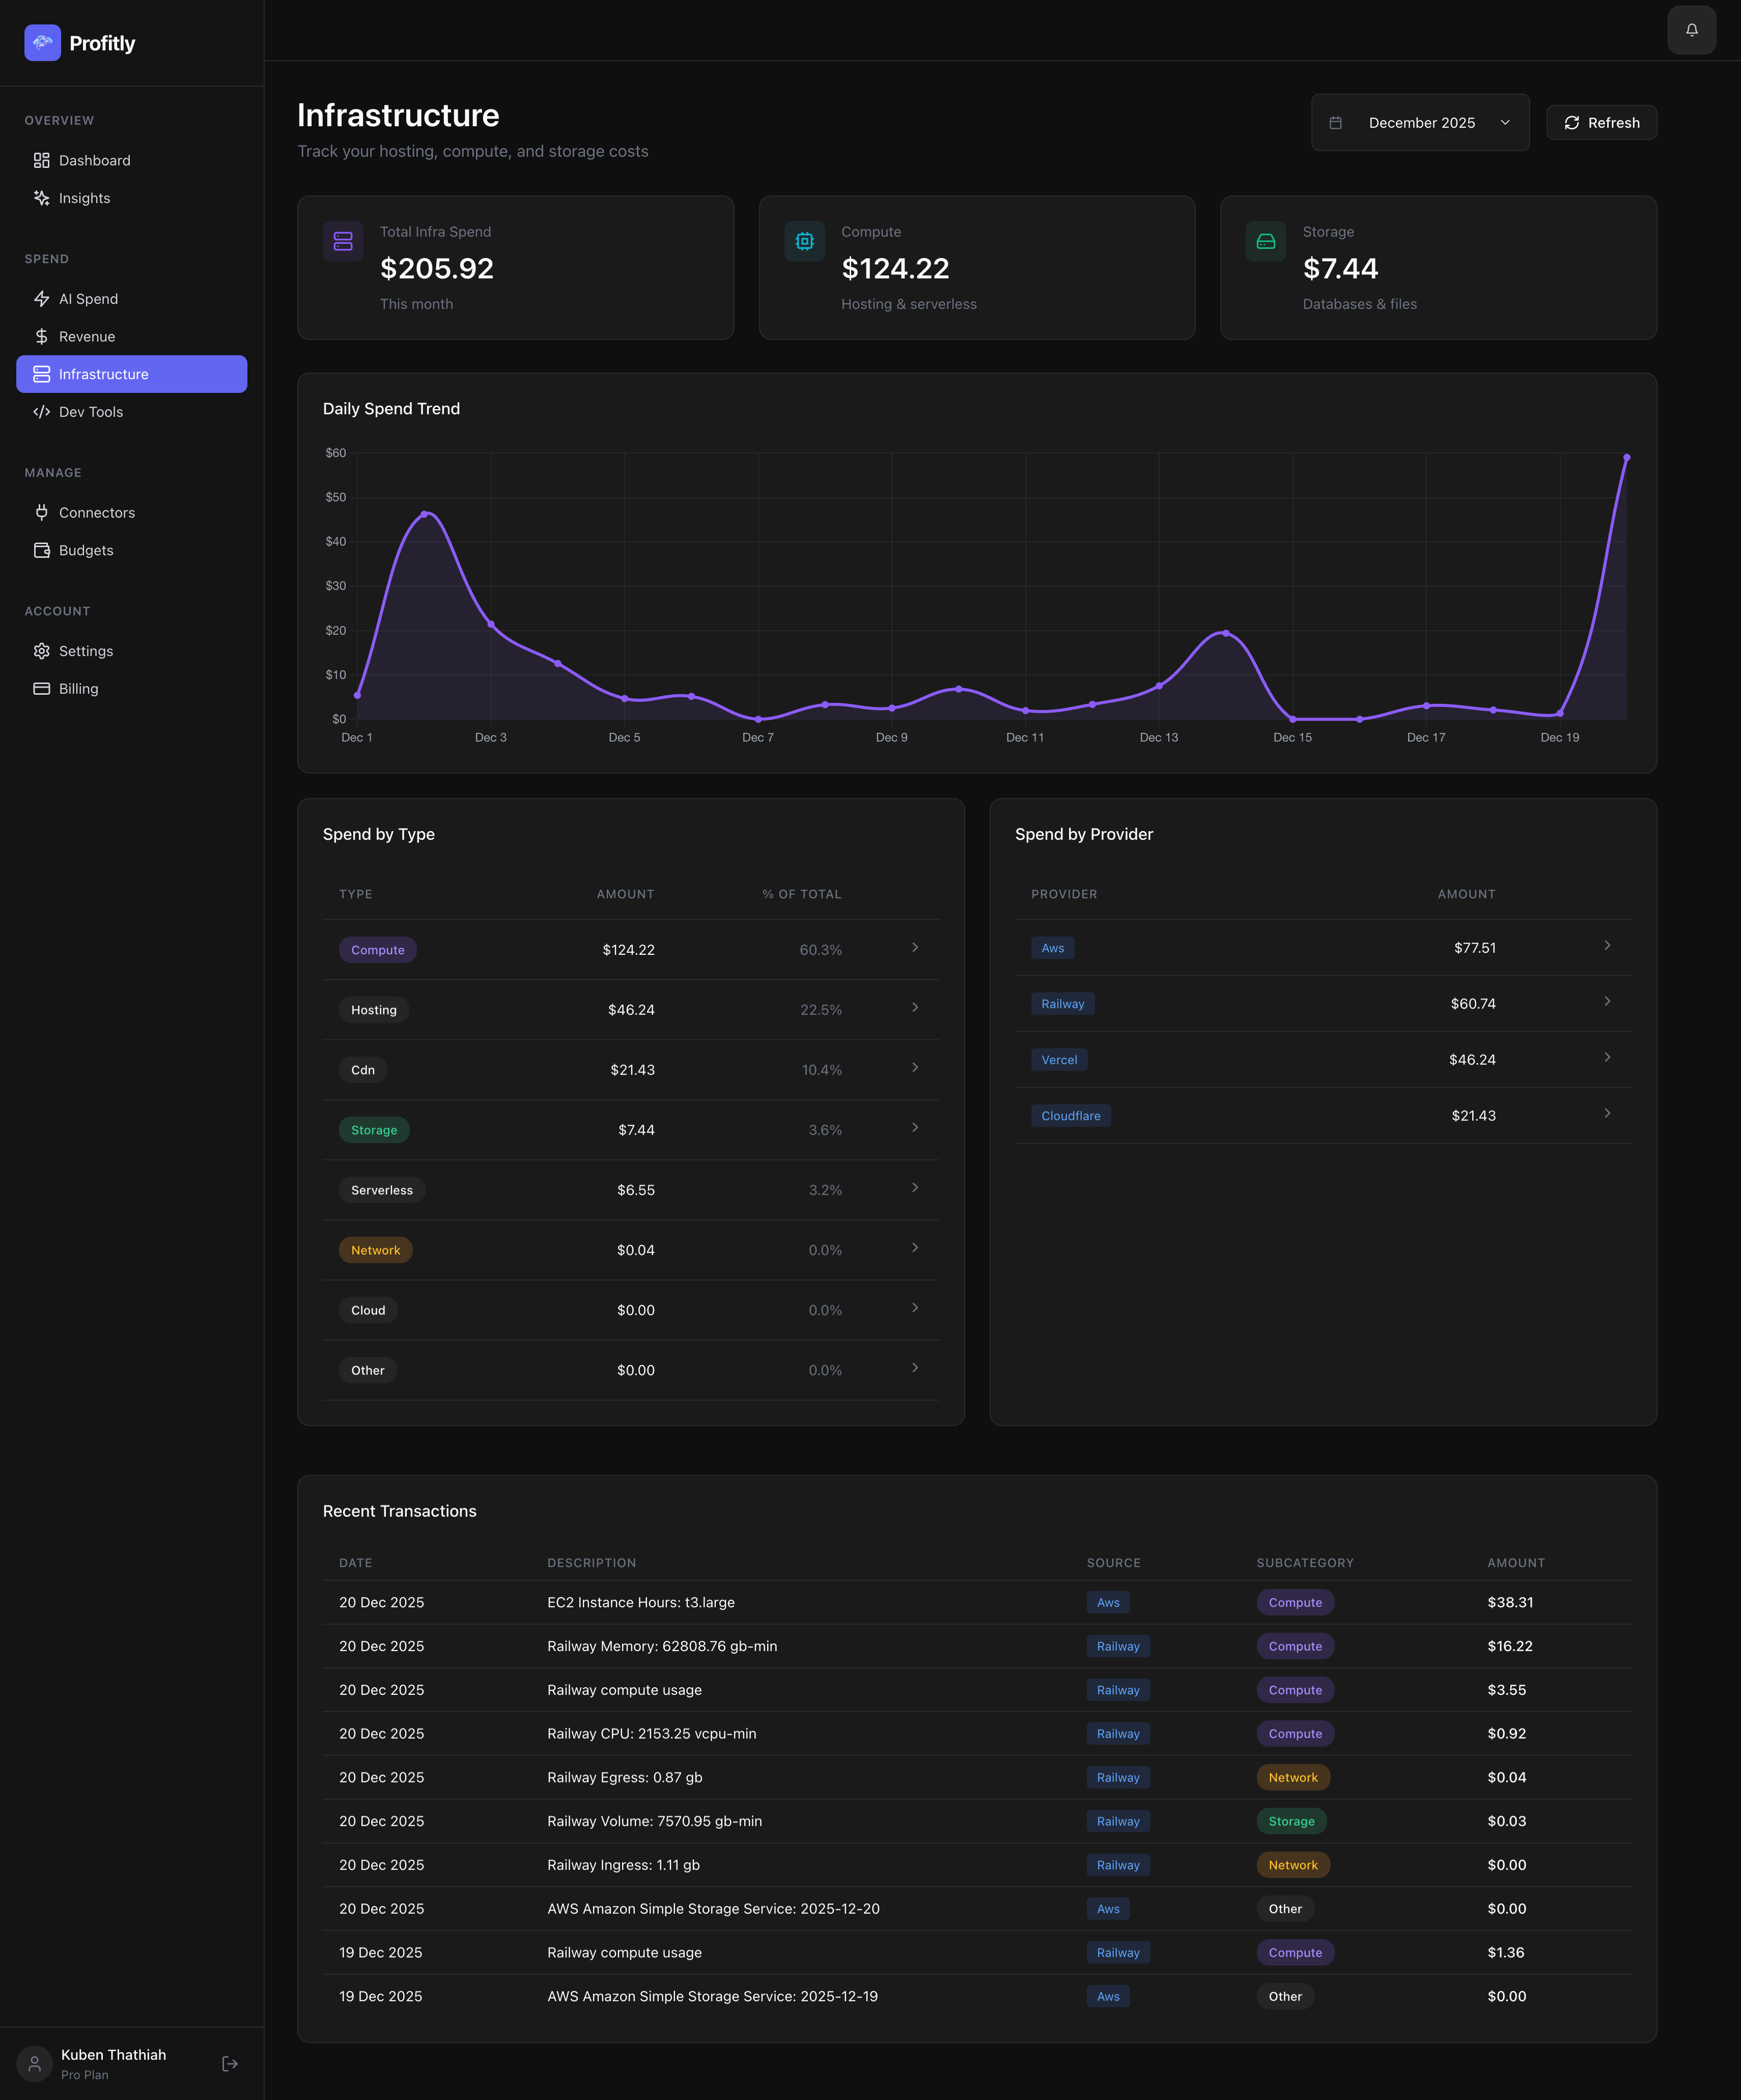The image size is (1741, 2100).
Task: Open the December 2025 month dropdown
Action: pyautogui.click(x=1420, y=123)
